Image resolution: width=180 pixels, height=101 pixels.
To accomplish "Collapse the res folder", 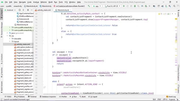I will (x=7, y=36).
